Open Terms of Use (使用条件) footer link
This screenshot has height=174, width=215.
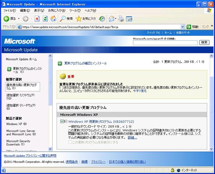(72, 162)
